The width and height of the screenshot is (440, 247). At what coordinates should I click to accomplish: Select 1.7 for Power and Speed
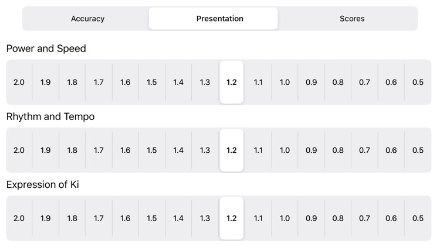(x=99, y=82)
